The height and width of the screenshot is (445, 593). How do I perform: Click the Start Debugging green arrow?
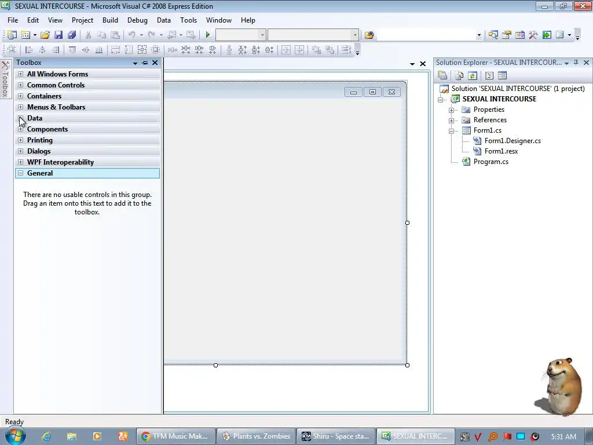[208, 35]
